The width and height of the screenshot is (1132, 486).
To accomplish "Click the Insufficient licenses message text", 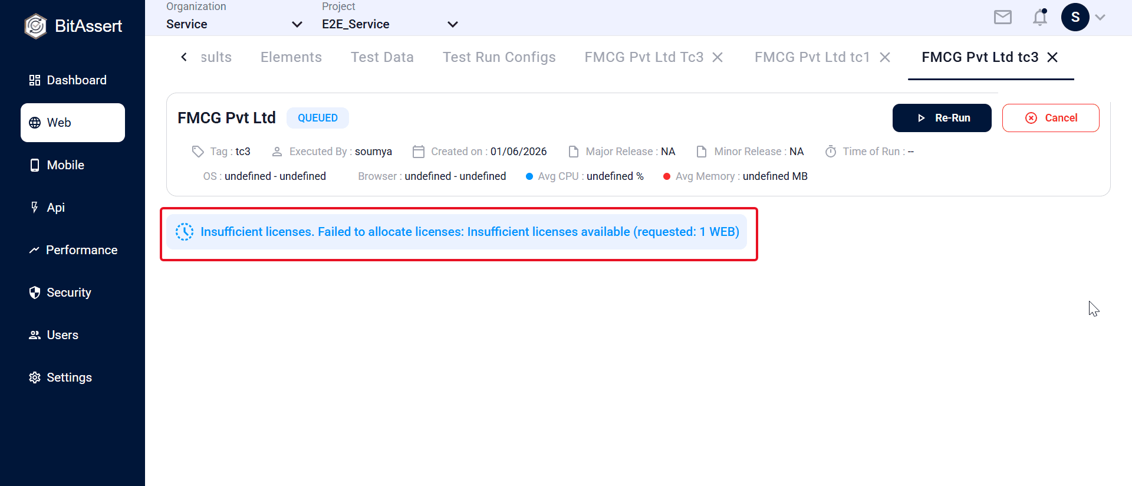I will click(470, 232).
